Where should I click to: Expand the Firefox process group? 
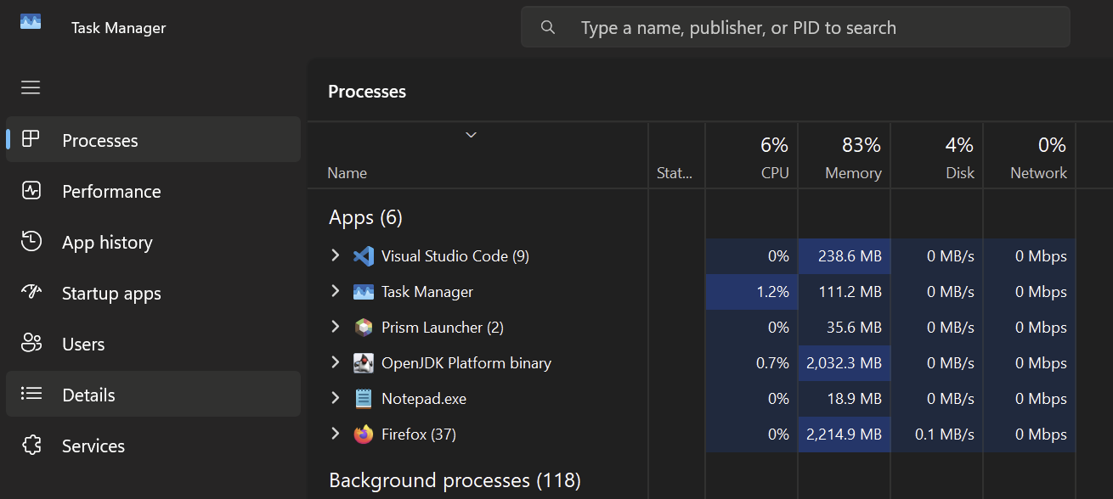(336, 435)
